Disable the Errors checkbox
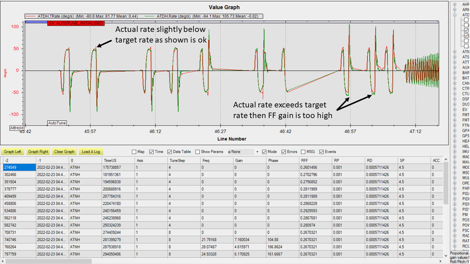The image size is (470, 264). (284, 152)
